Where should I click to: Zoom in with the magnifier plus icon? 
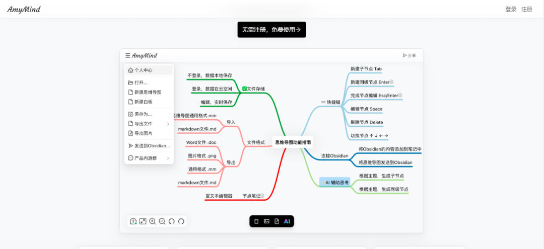coord(152,221)
